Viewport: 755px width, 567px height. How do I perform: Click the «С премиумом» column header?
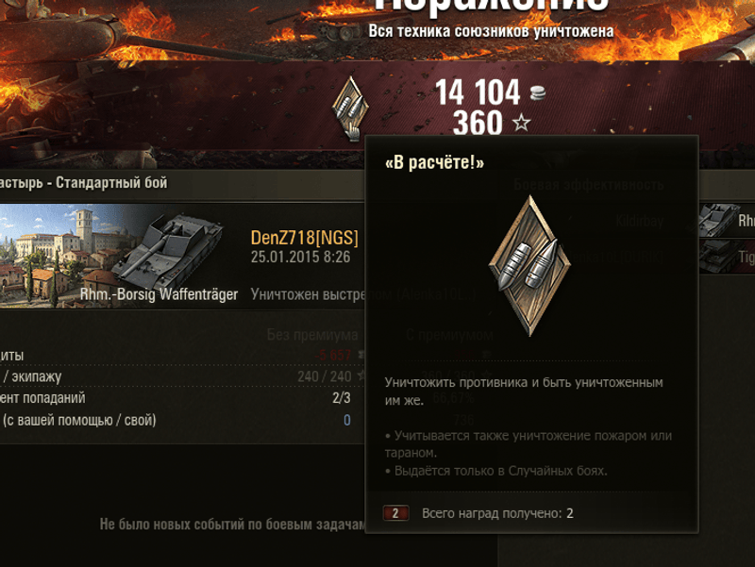click(449, 335)
